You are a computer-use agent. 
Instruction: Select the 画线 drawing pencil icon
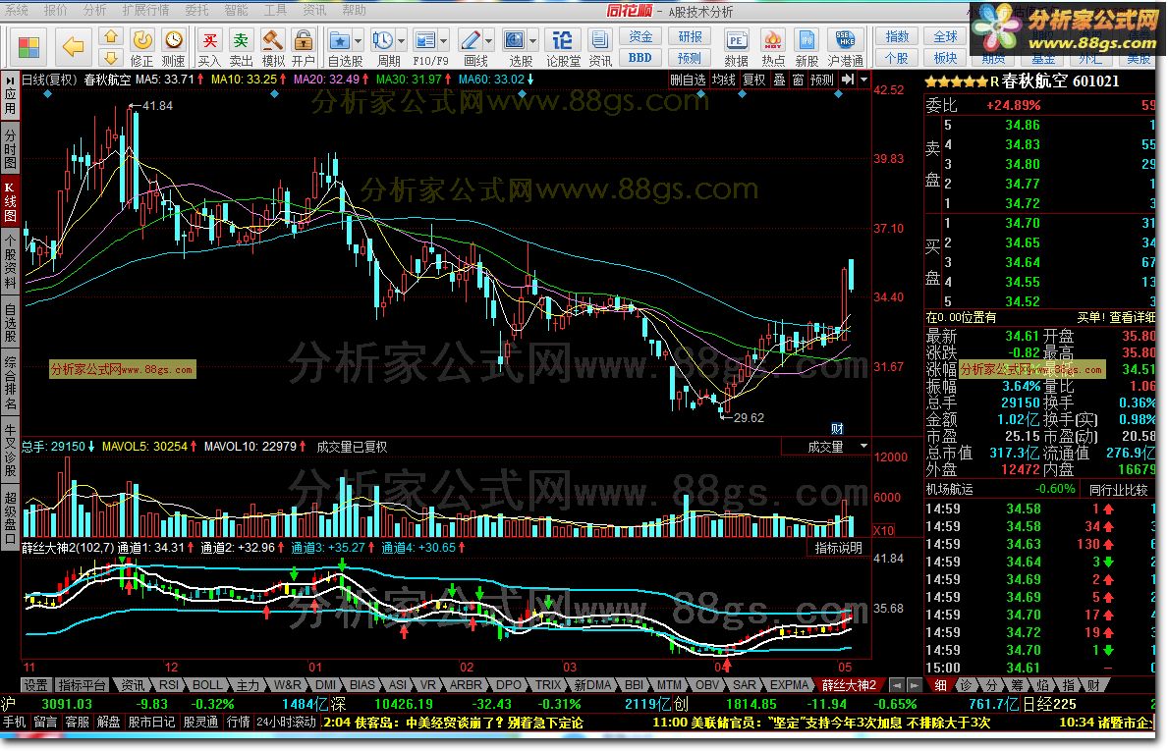point(471,40)
